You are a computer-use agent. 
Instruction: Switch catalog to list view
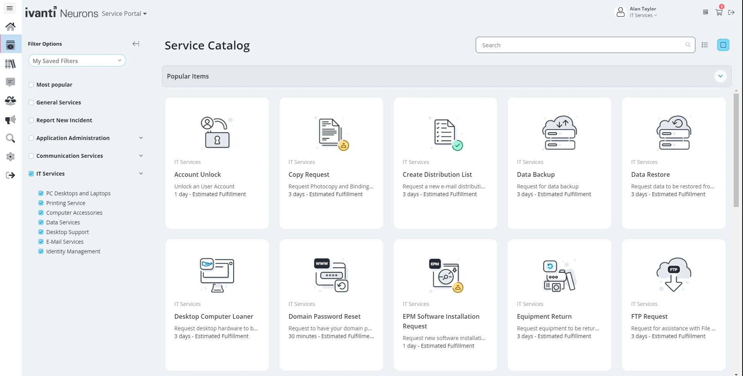(x=704, y=45)
